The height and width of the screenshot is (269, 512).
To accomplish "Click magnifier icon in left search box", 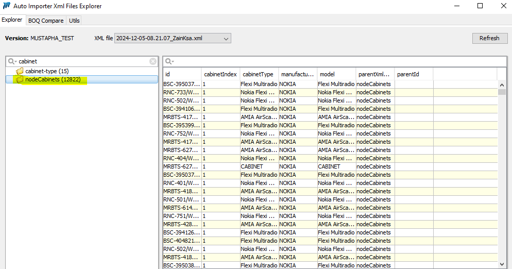I will click(x=12, y=61).
